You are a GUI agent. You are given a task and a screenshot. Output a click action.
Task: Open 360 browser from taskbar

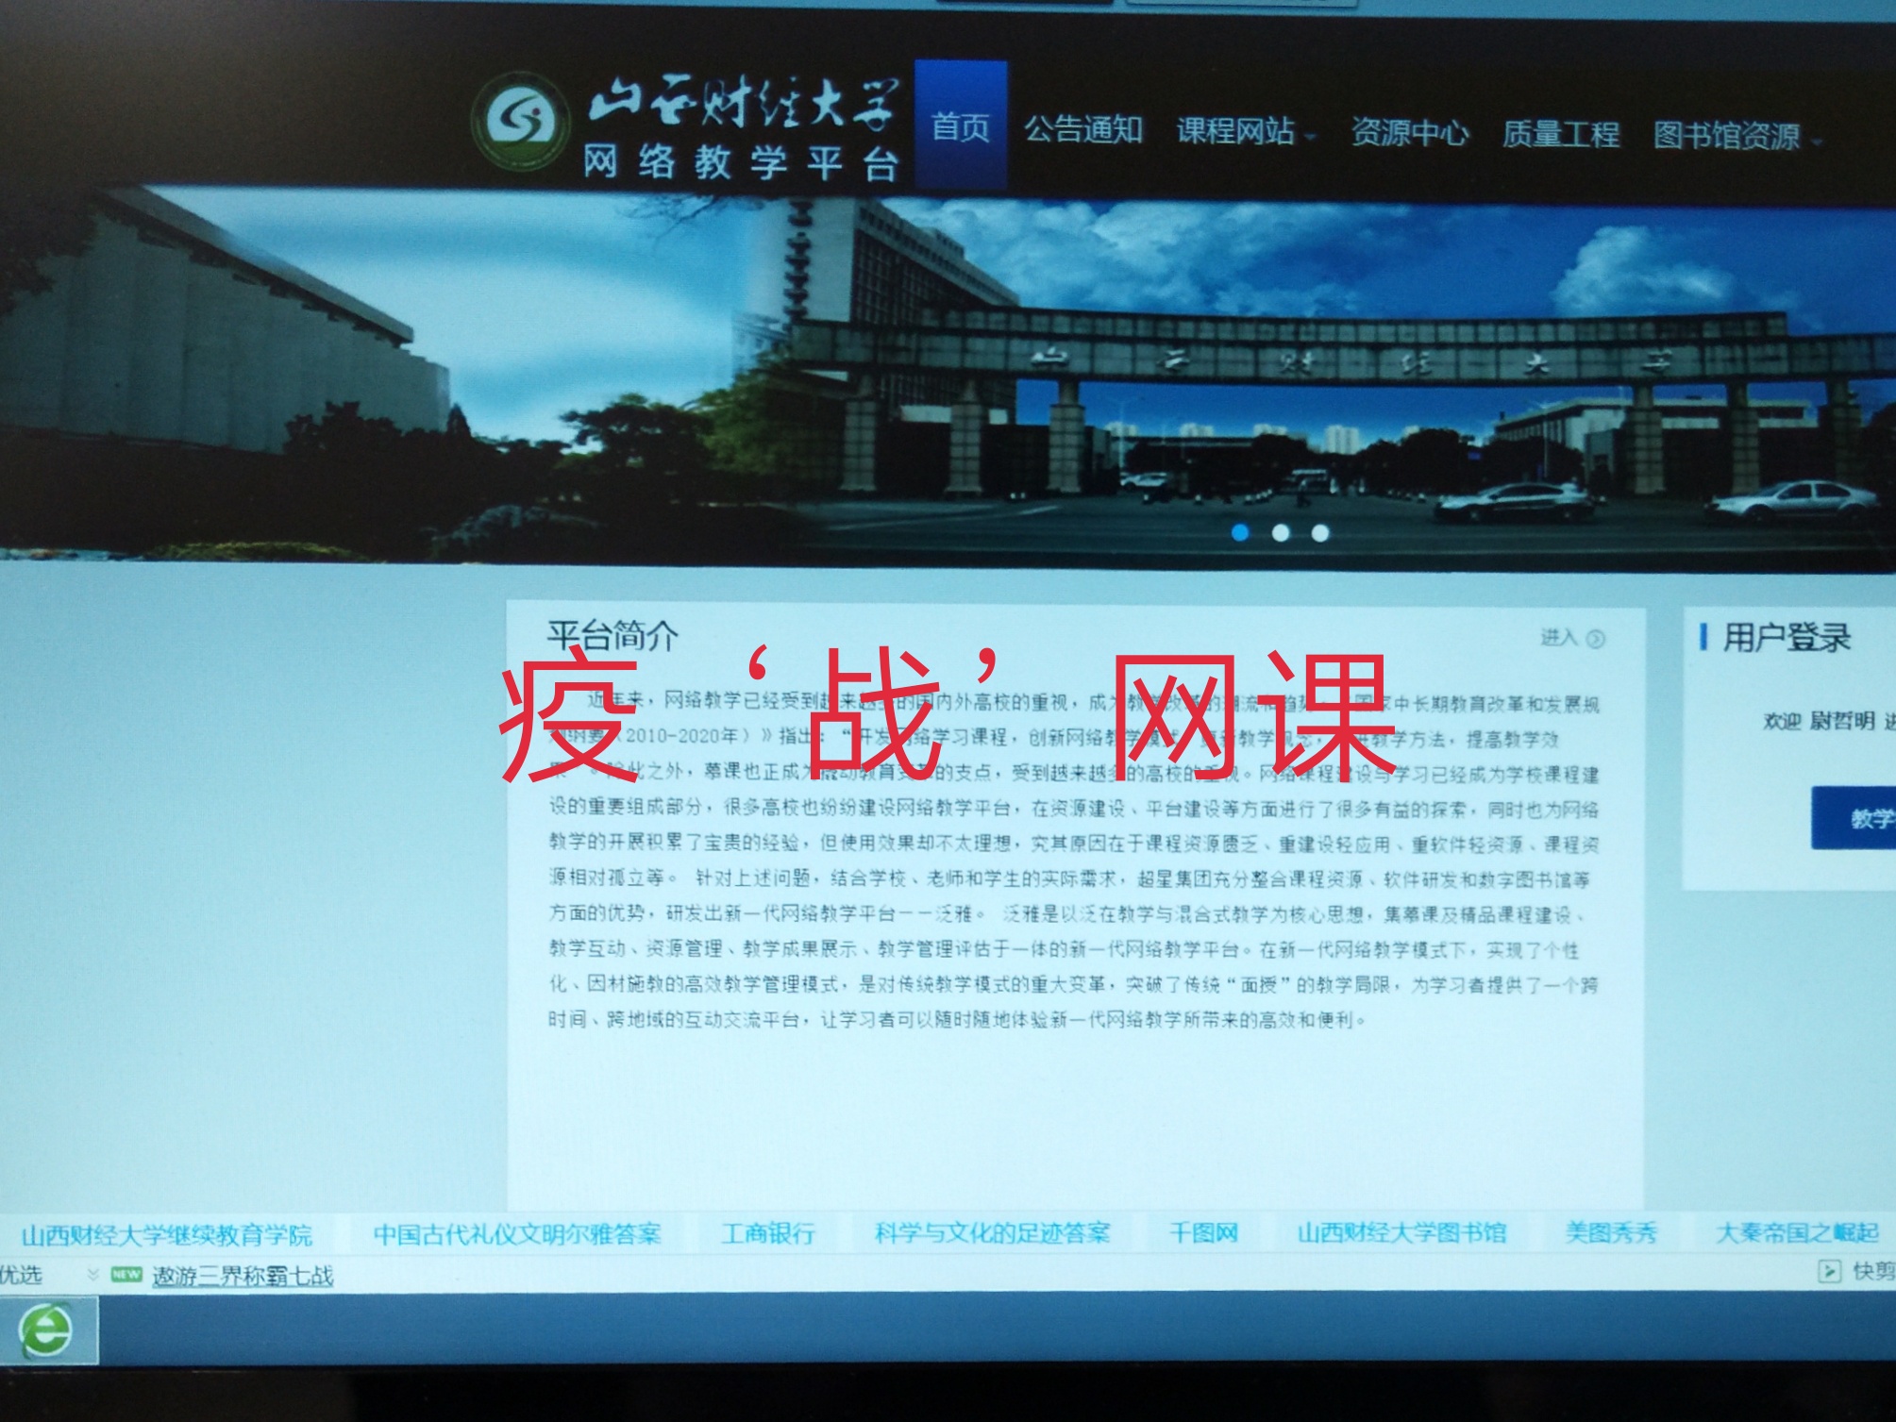point(48,1330)
